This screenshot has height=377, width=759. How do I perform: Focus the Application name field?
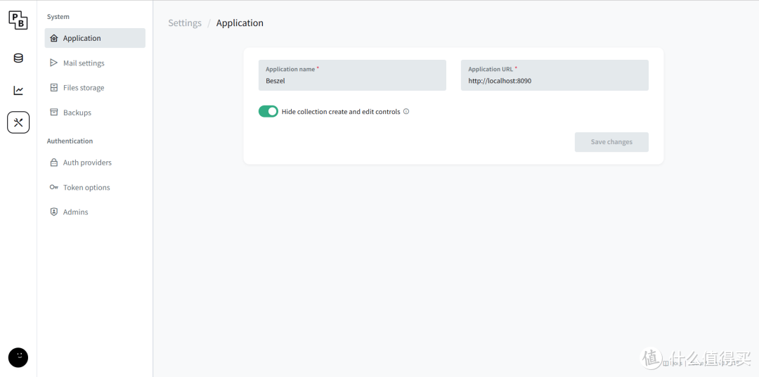pyautogui.click(x=352, y=81)
